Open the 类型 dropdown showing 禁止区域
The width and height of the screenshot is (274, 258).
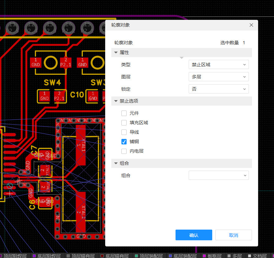[x=219, y=64]
